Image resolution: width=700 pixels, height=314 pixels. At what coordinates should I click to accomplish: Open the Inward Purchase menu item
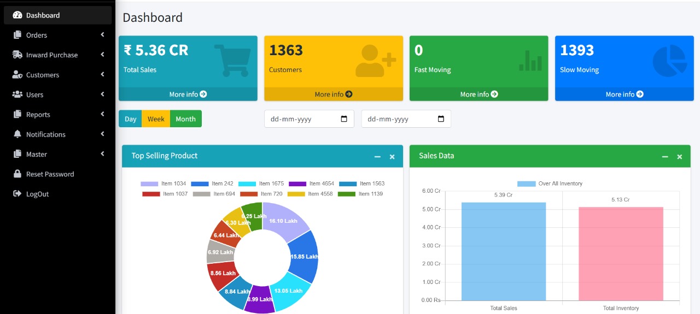pos(58,55)
